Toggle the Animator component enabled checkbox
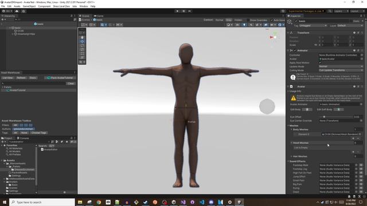This screenshot has height=206, width=367. (x=295, y=50)
